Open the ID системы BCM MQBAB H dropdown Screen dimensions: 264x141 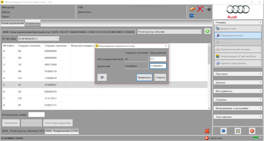click(38, 39)
